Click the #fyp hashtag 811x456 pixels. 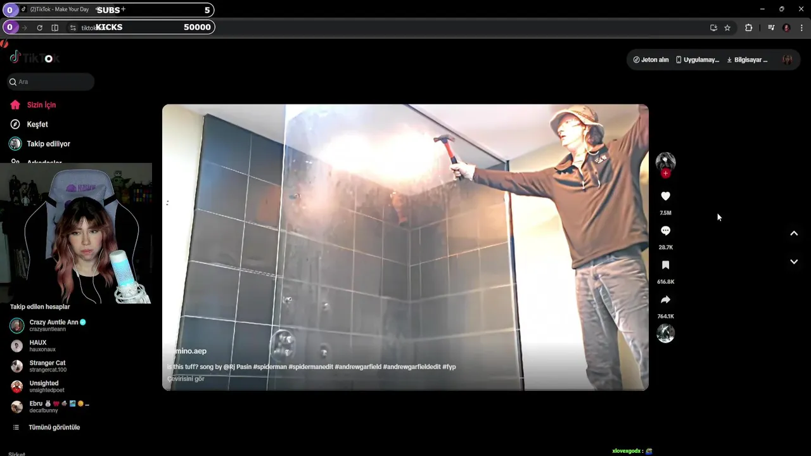tap(449, 367)
